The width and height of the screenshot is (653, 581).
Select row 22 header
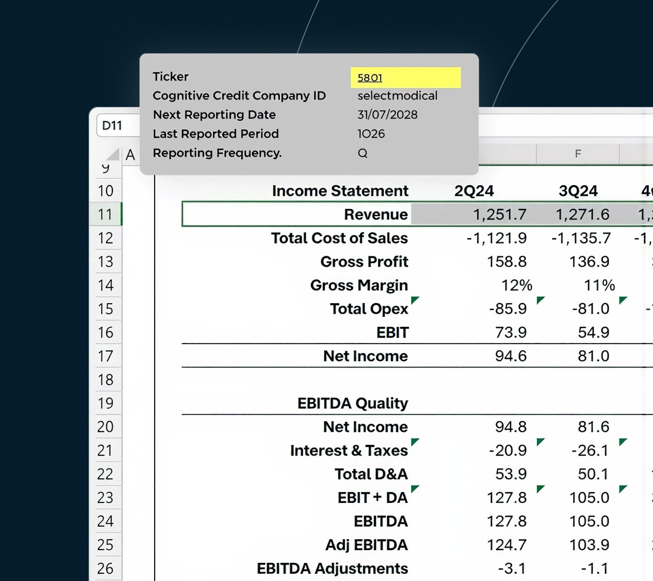tap(106, 474)
